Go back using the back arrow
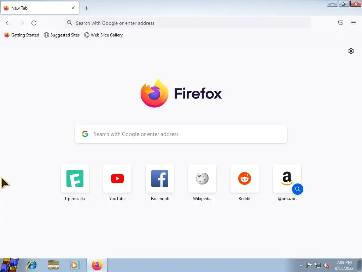Image resolution: width=362 pixels, height=272 pixels. pos(8,23)
